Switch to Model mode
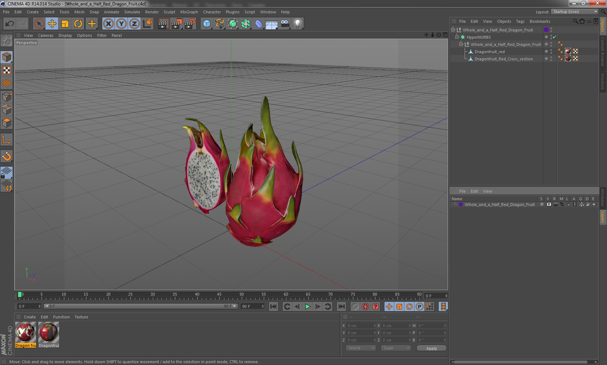 click(x=7, y=57)
